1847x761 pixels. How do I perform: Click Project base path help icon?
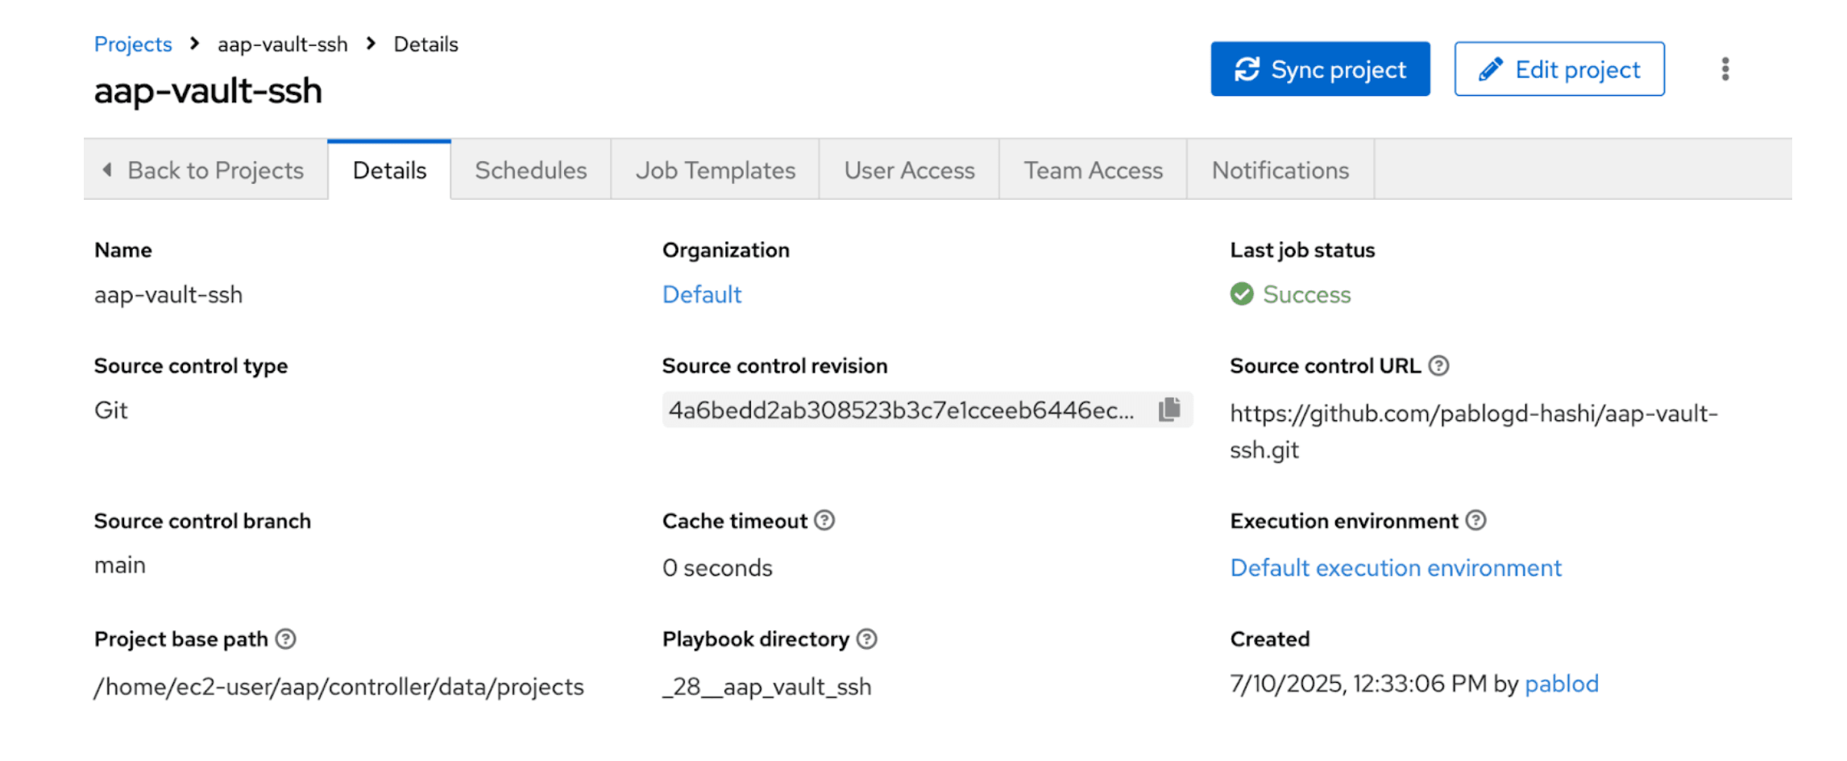coord(285,639)
